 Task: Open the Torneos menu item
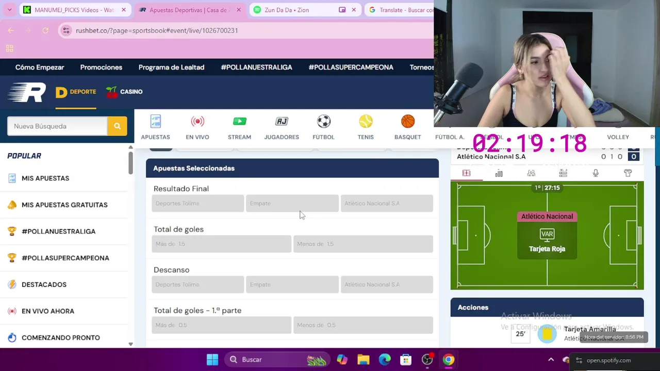point(422,67)
